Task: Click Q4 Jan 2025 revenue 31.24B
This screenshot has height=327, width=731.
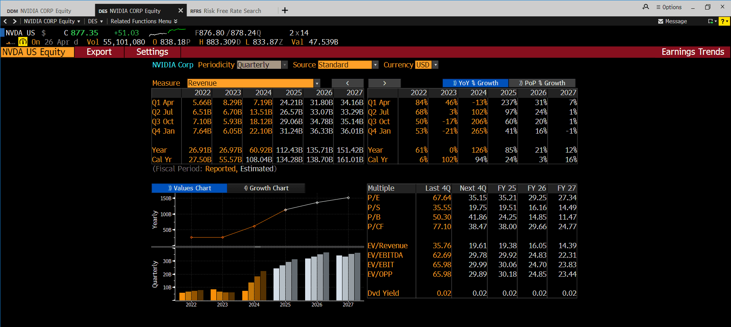Action: point(291,131)
